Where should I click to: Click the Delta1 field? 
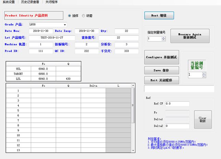(177, 119)
